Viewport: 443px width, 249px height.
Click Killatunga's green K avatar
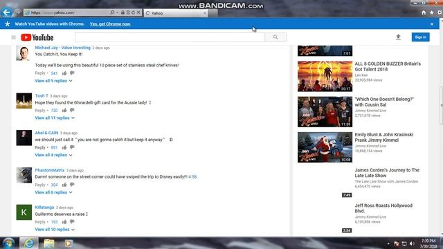tap(24, 212)
